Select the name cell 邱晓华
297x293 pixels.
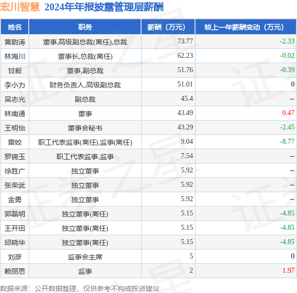[x=14, y=243]
